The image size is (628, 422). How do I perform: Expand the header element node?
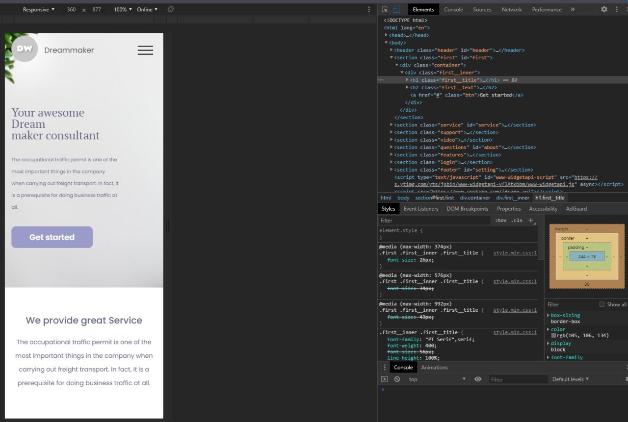(x=392, y=50)
